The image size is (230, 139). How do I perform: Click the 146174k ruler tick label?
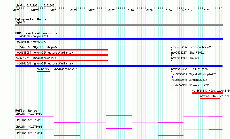pyautogui.click(x=53, y=10)
